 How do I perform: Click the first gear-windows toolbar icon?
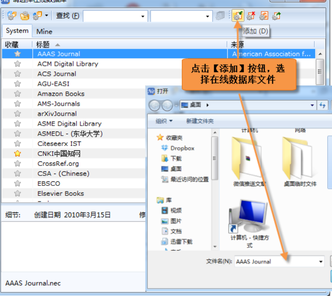12,16
